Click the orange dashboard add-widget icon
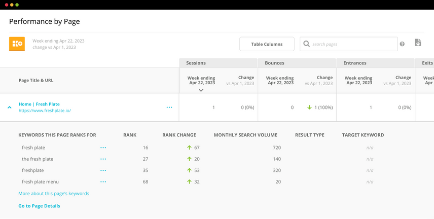Viewport: 434px width, 219px height. [17, 44]
